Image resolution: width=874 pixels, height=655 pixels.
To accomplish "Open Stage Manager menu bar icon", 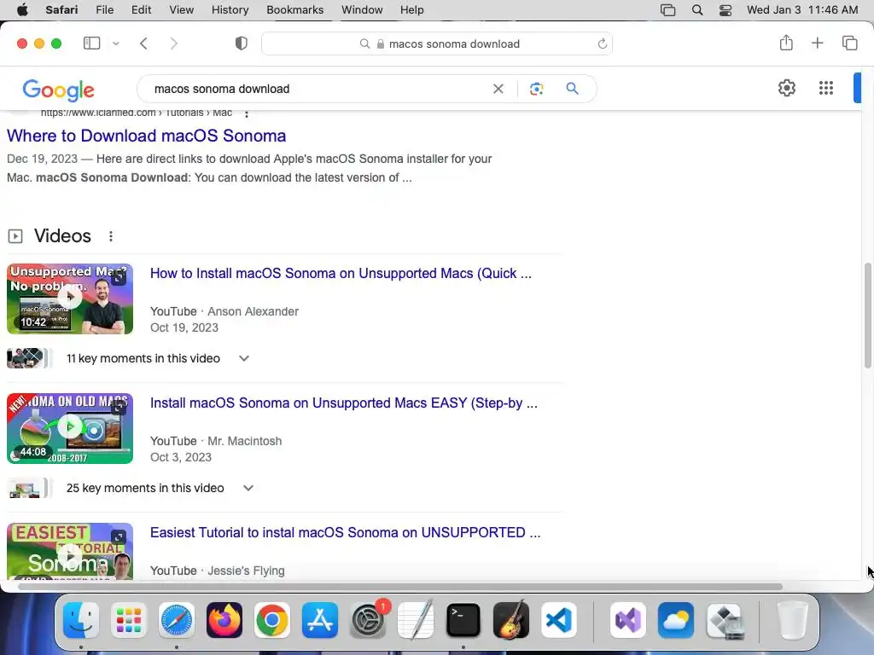I will click(x=667, y=10).
